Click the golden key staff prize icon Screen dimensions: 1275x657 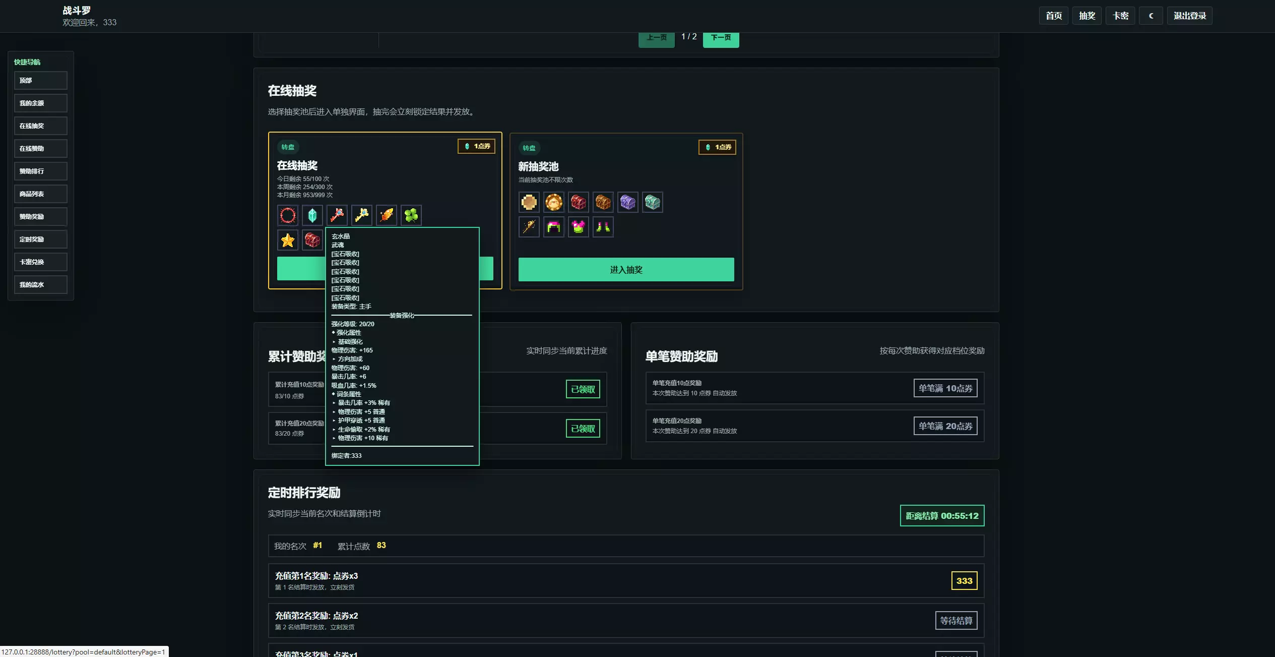tap(362, 215)
